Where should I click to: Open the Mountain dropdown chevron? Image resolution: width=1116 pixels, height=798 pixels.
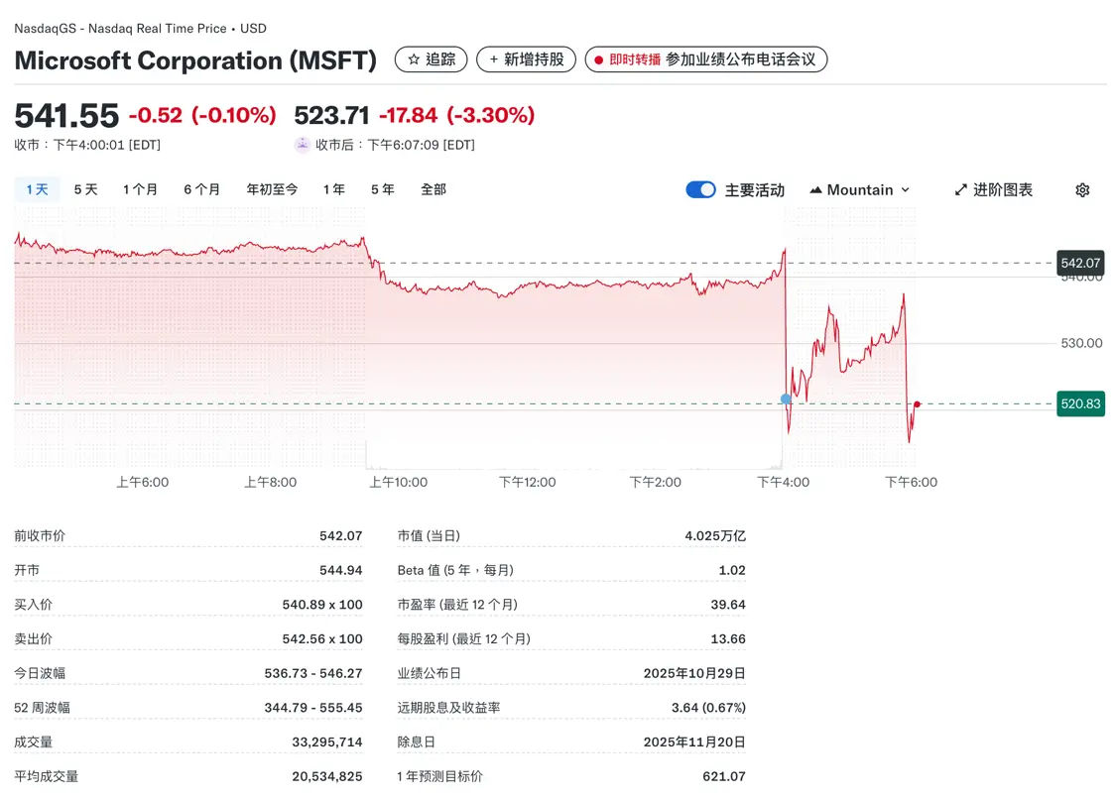coord(905,189)
